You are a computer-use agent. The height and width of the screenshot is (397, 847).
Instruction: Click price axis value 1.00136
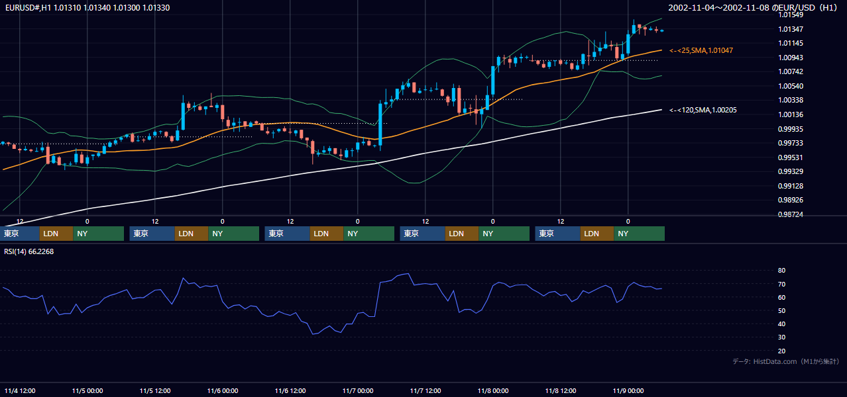pos(790,114)
